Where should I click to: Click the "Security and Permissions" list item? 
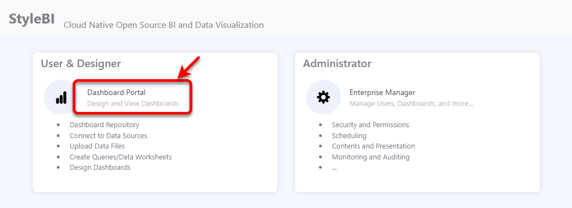pos(370,125)
